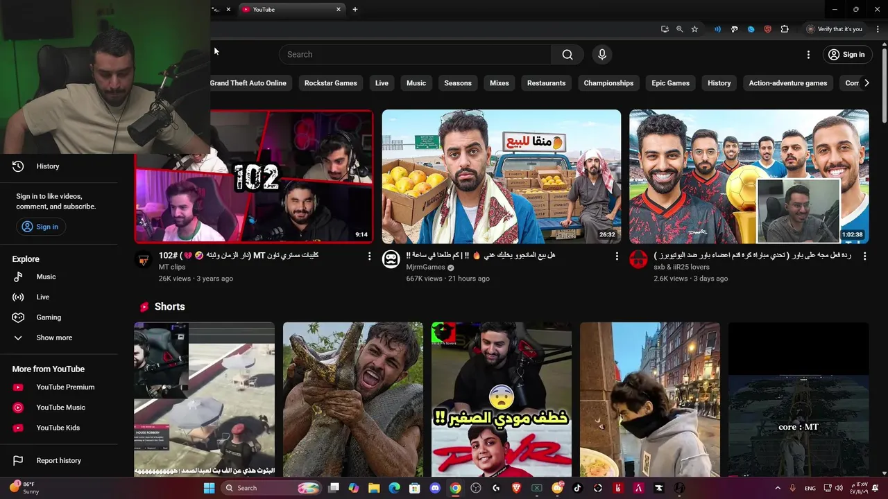Open a new browser tab with plus button

355,10
